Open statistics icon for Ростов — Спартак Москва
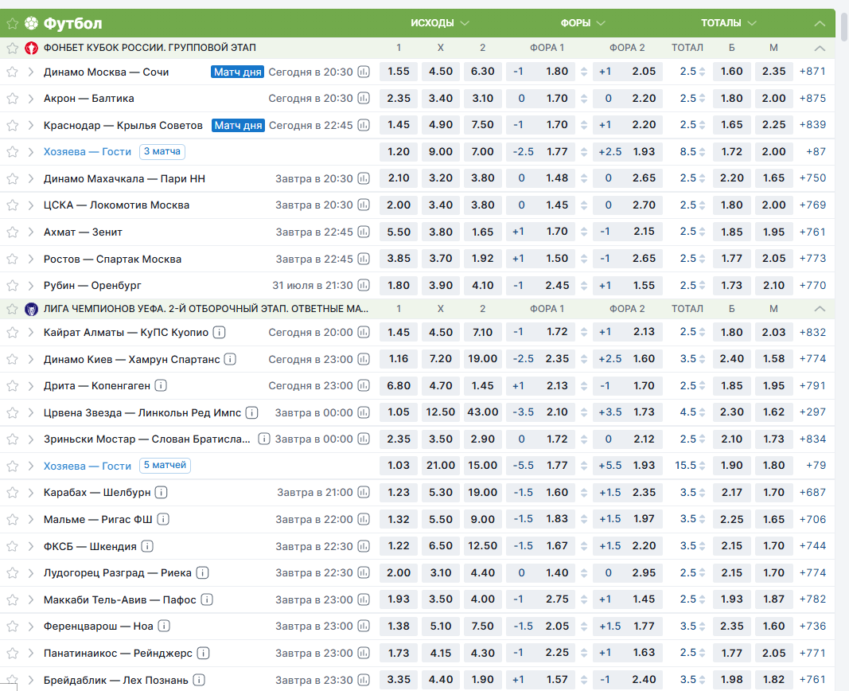849x691 pixels. (x=364, y=259)
